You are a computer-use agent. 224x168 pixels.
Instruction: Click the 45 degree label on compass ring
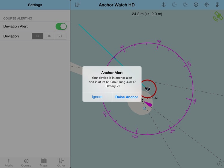click(x=122, y=47)
